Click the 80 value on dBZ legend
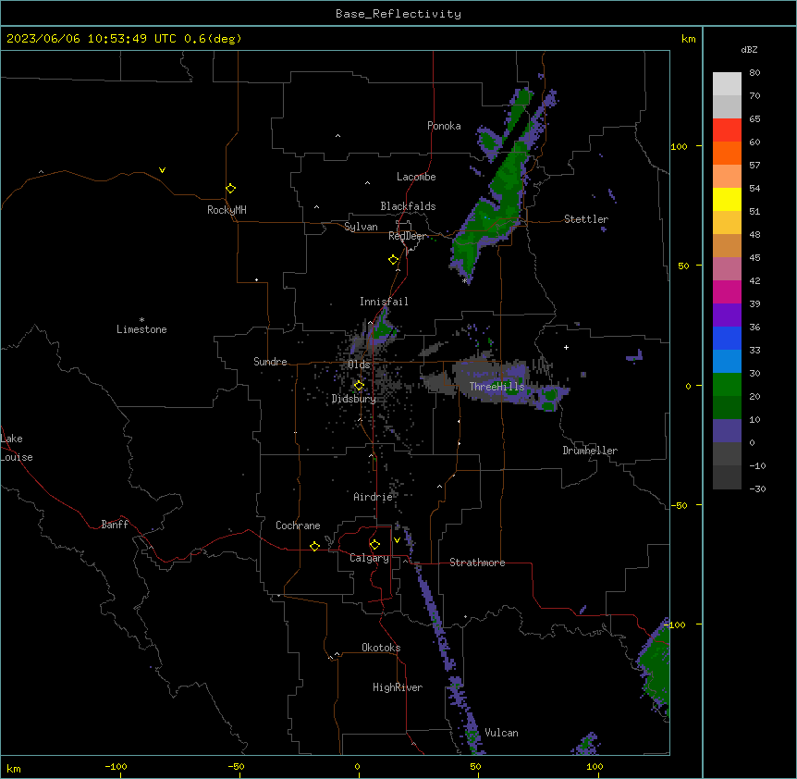Image resolution: width=797 pixels, height=779 pixels. click(754, 73)
